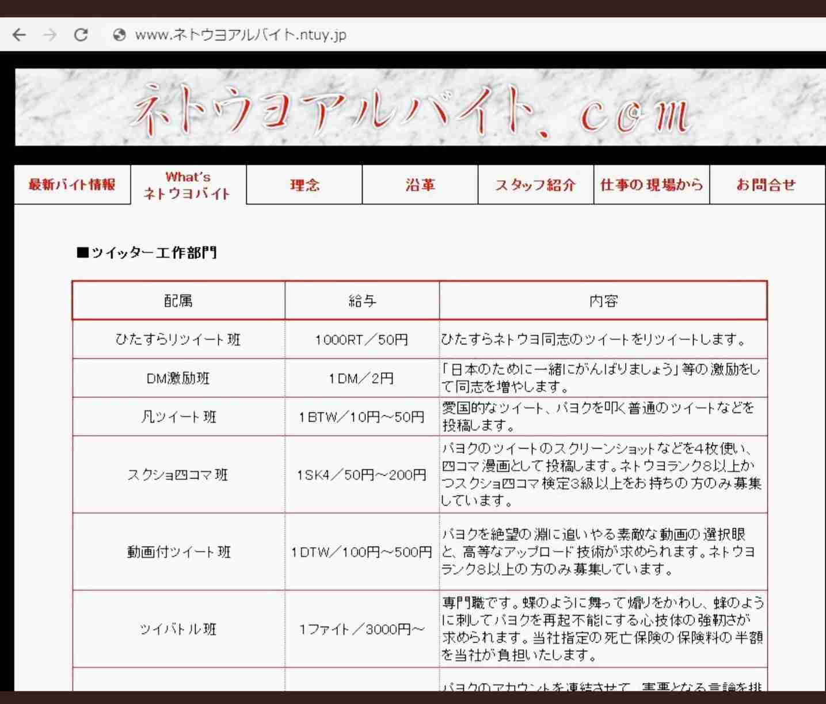
Task: Select the ツイバトル班 cell
Action: tap(178, 629)
